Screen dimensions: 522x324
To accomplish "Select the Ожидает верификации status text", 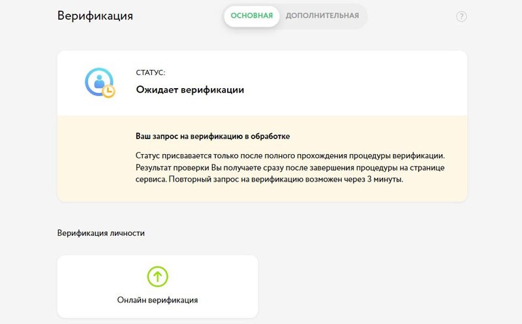I will point(190,90).
